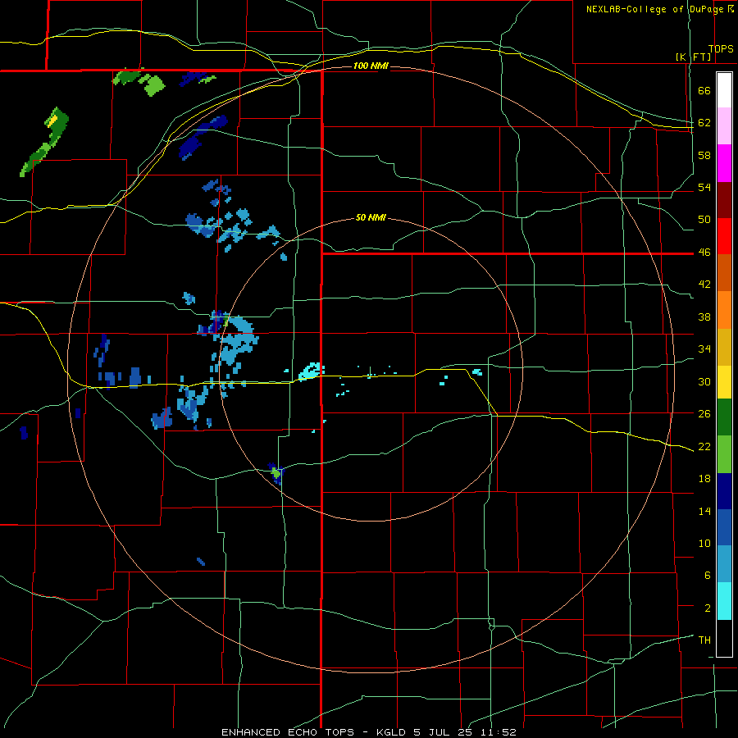Select the bright red legend swatch
The width and height of the screenshot is (738, 738).
pos(724,236)
